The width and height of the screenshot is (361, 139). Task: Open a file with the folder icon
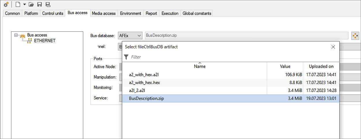(x=31, y=5)
